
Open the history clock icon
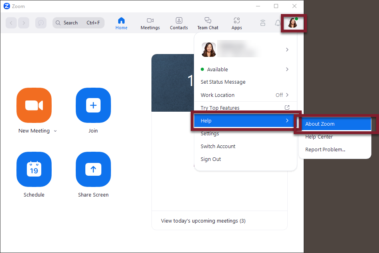[41, 23]
